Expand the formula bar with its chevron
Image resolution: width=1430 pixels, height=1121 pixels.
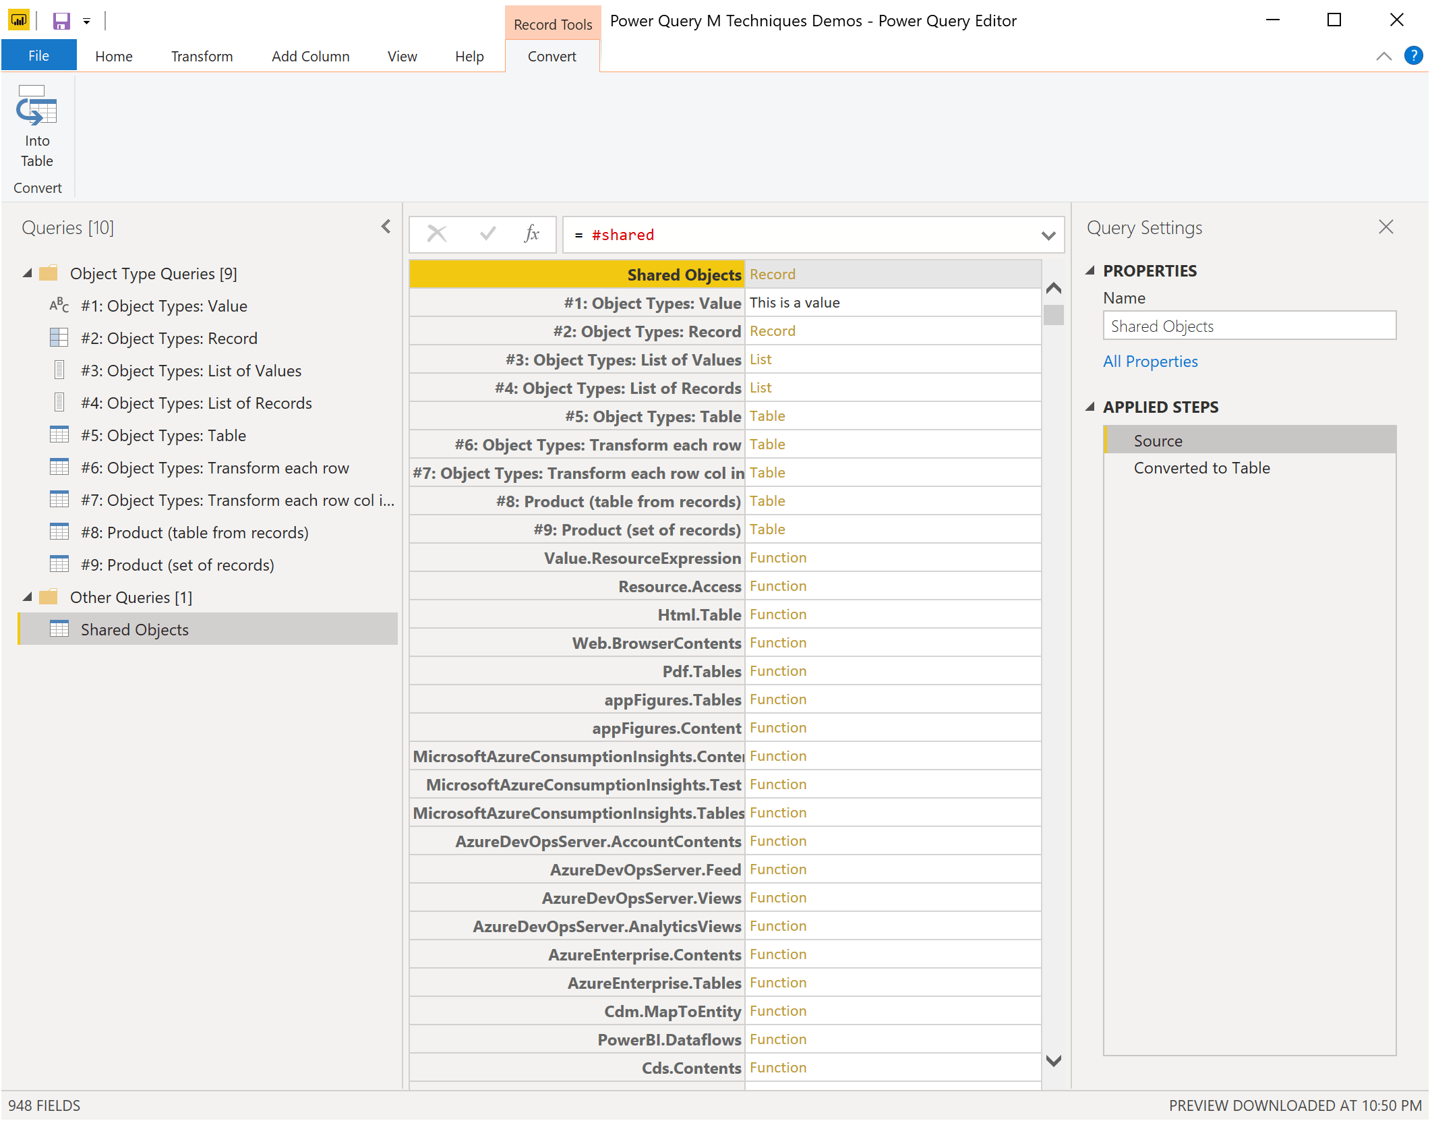click(x=1048, y=235)
